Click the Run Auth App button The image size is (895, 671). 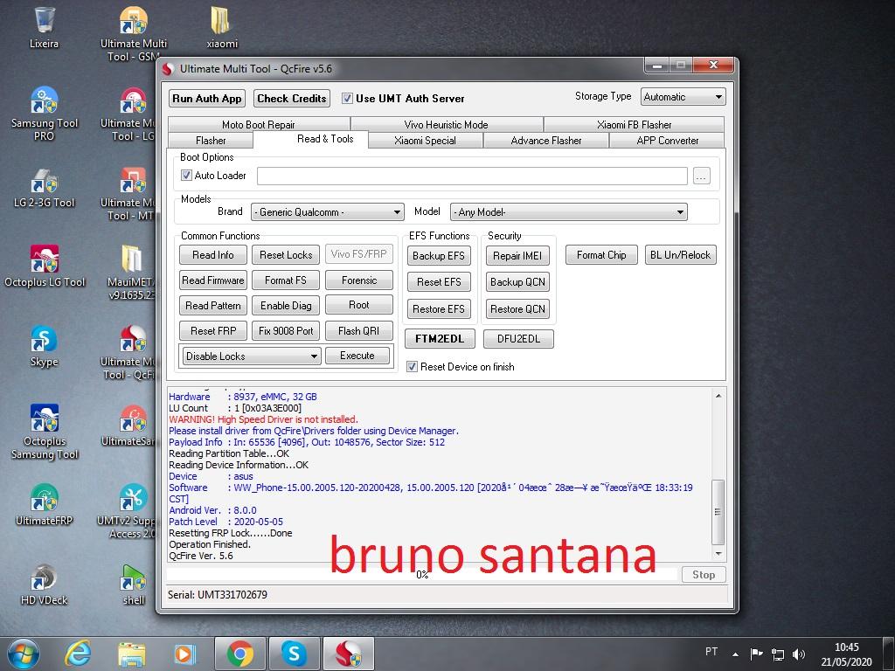point(207,98)
